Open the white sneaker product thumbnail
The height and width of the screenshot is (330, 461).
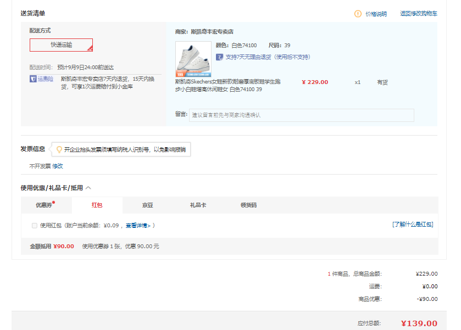[x=193, y=59]
